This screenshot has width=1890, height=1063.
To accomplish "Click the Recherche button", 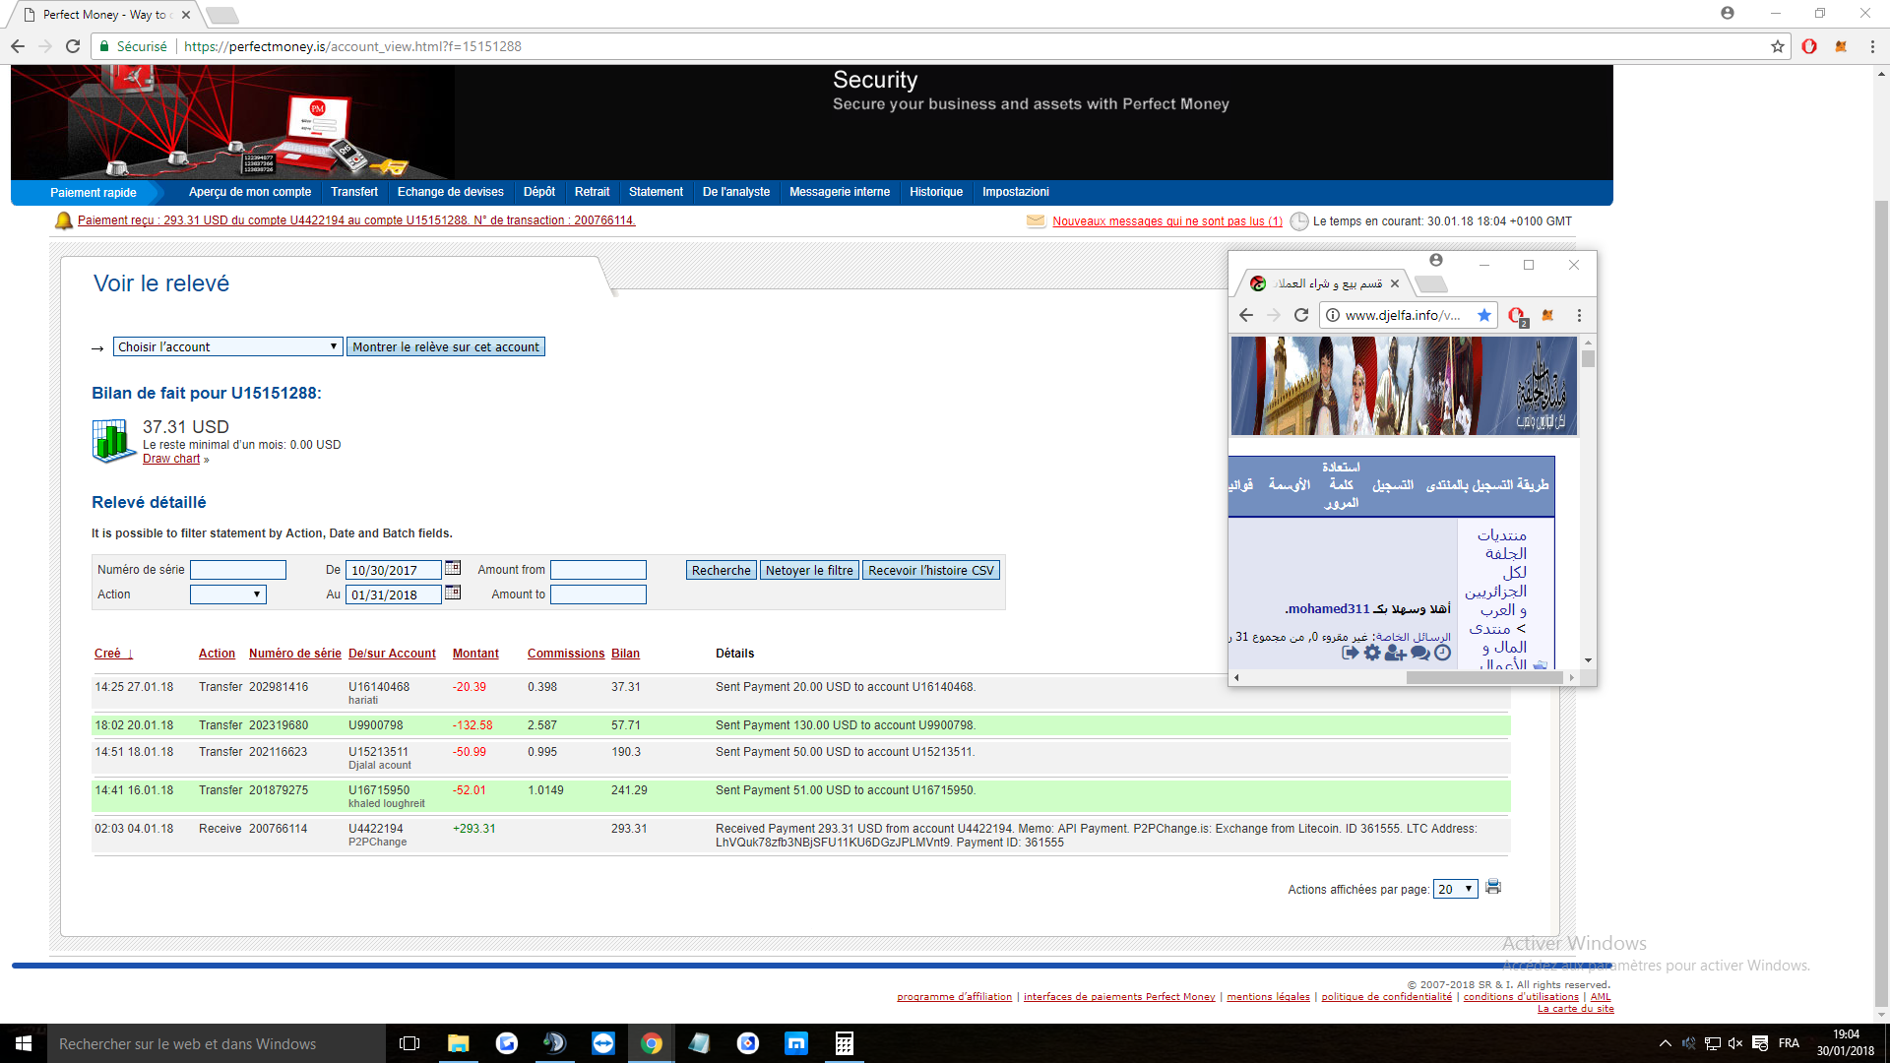I will (721, 570).
